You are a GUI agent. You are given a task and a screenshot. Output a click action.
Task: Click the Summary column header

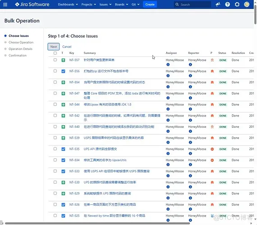point(90,53)
